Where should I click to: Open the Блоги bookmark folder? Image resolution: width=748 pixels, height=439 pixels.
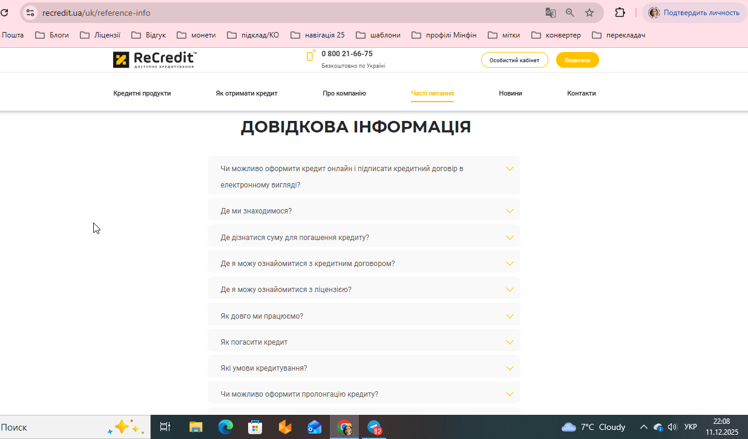(52, 35)
